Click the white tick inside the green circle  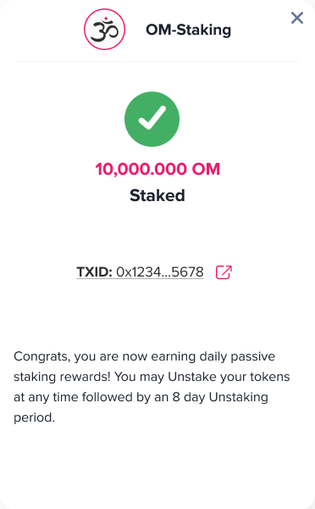pos(152,118)
